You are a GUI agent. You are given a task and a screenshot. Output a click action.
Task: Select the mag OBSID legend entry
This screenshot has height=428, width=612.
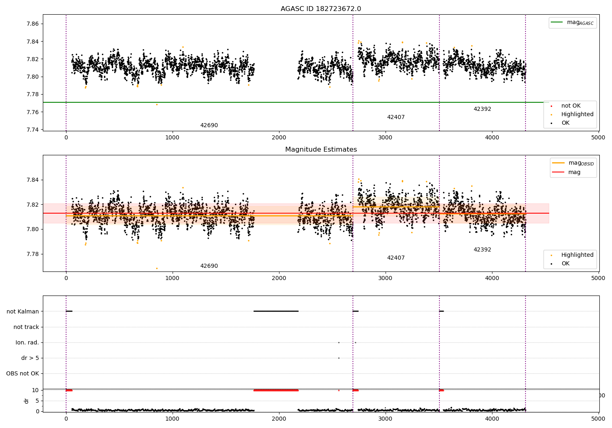click(x=573, y=163)
